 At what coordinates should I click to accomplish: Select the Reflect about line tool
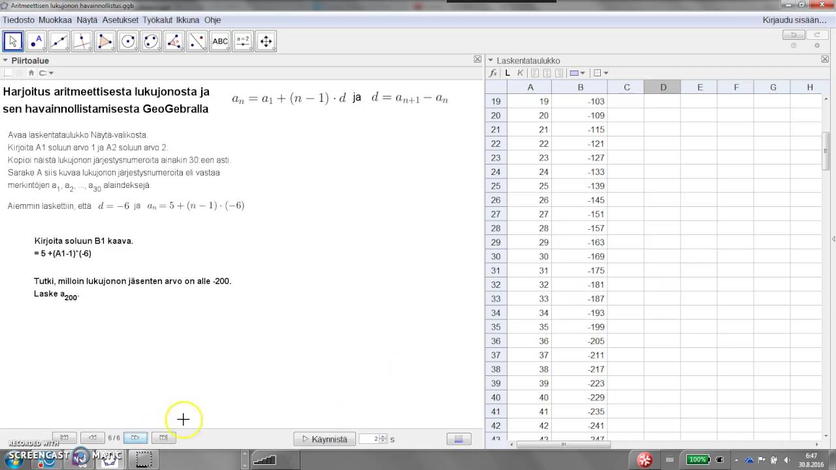(x=197, y=41)
